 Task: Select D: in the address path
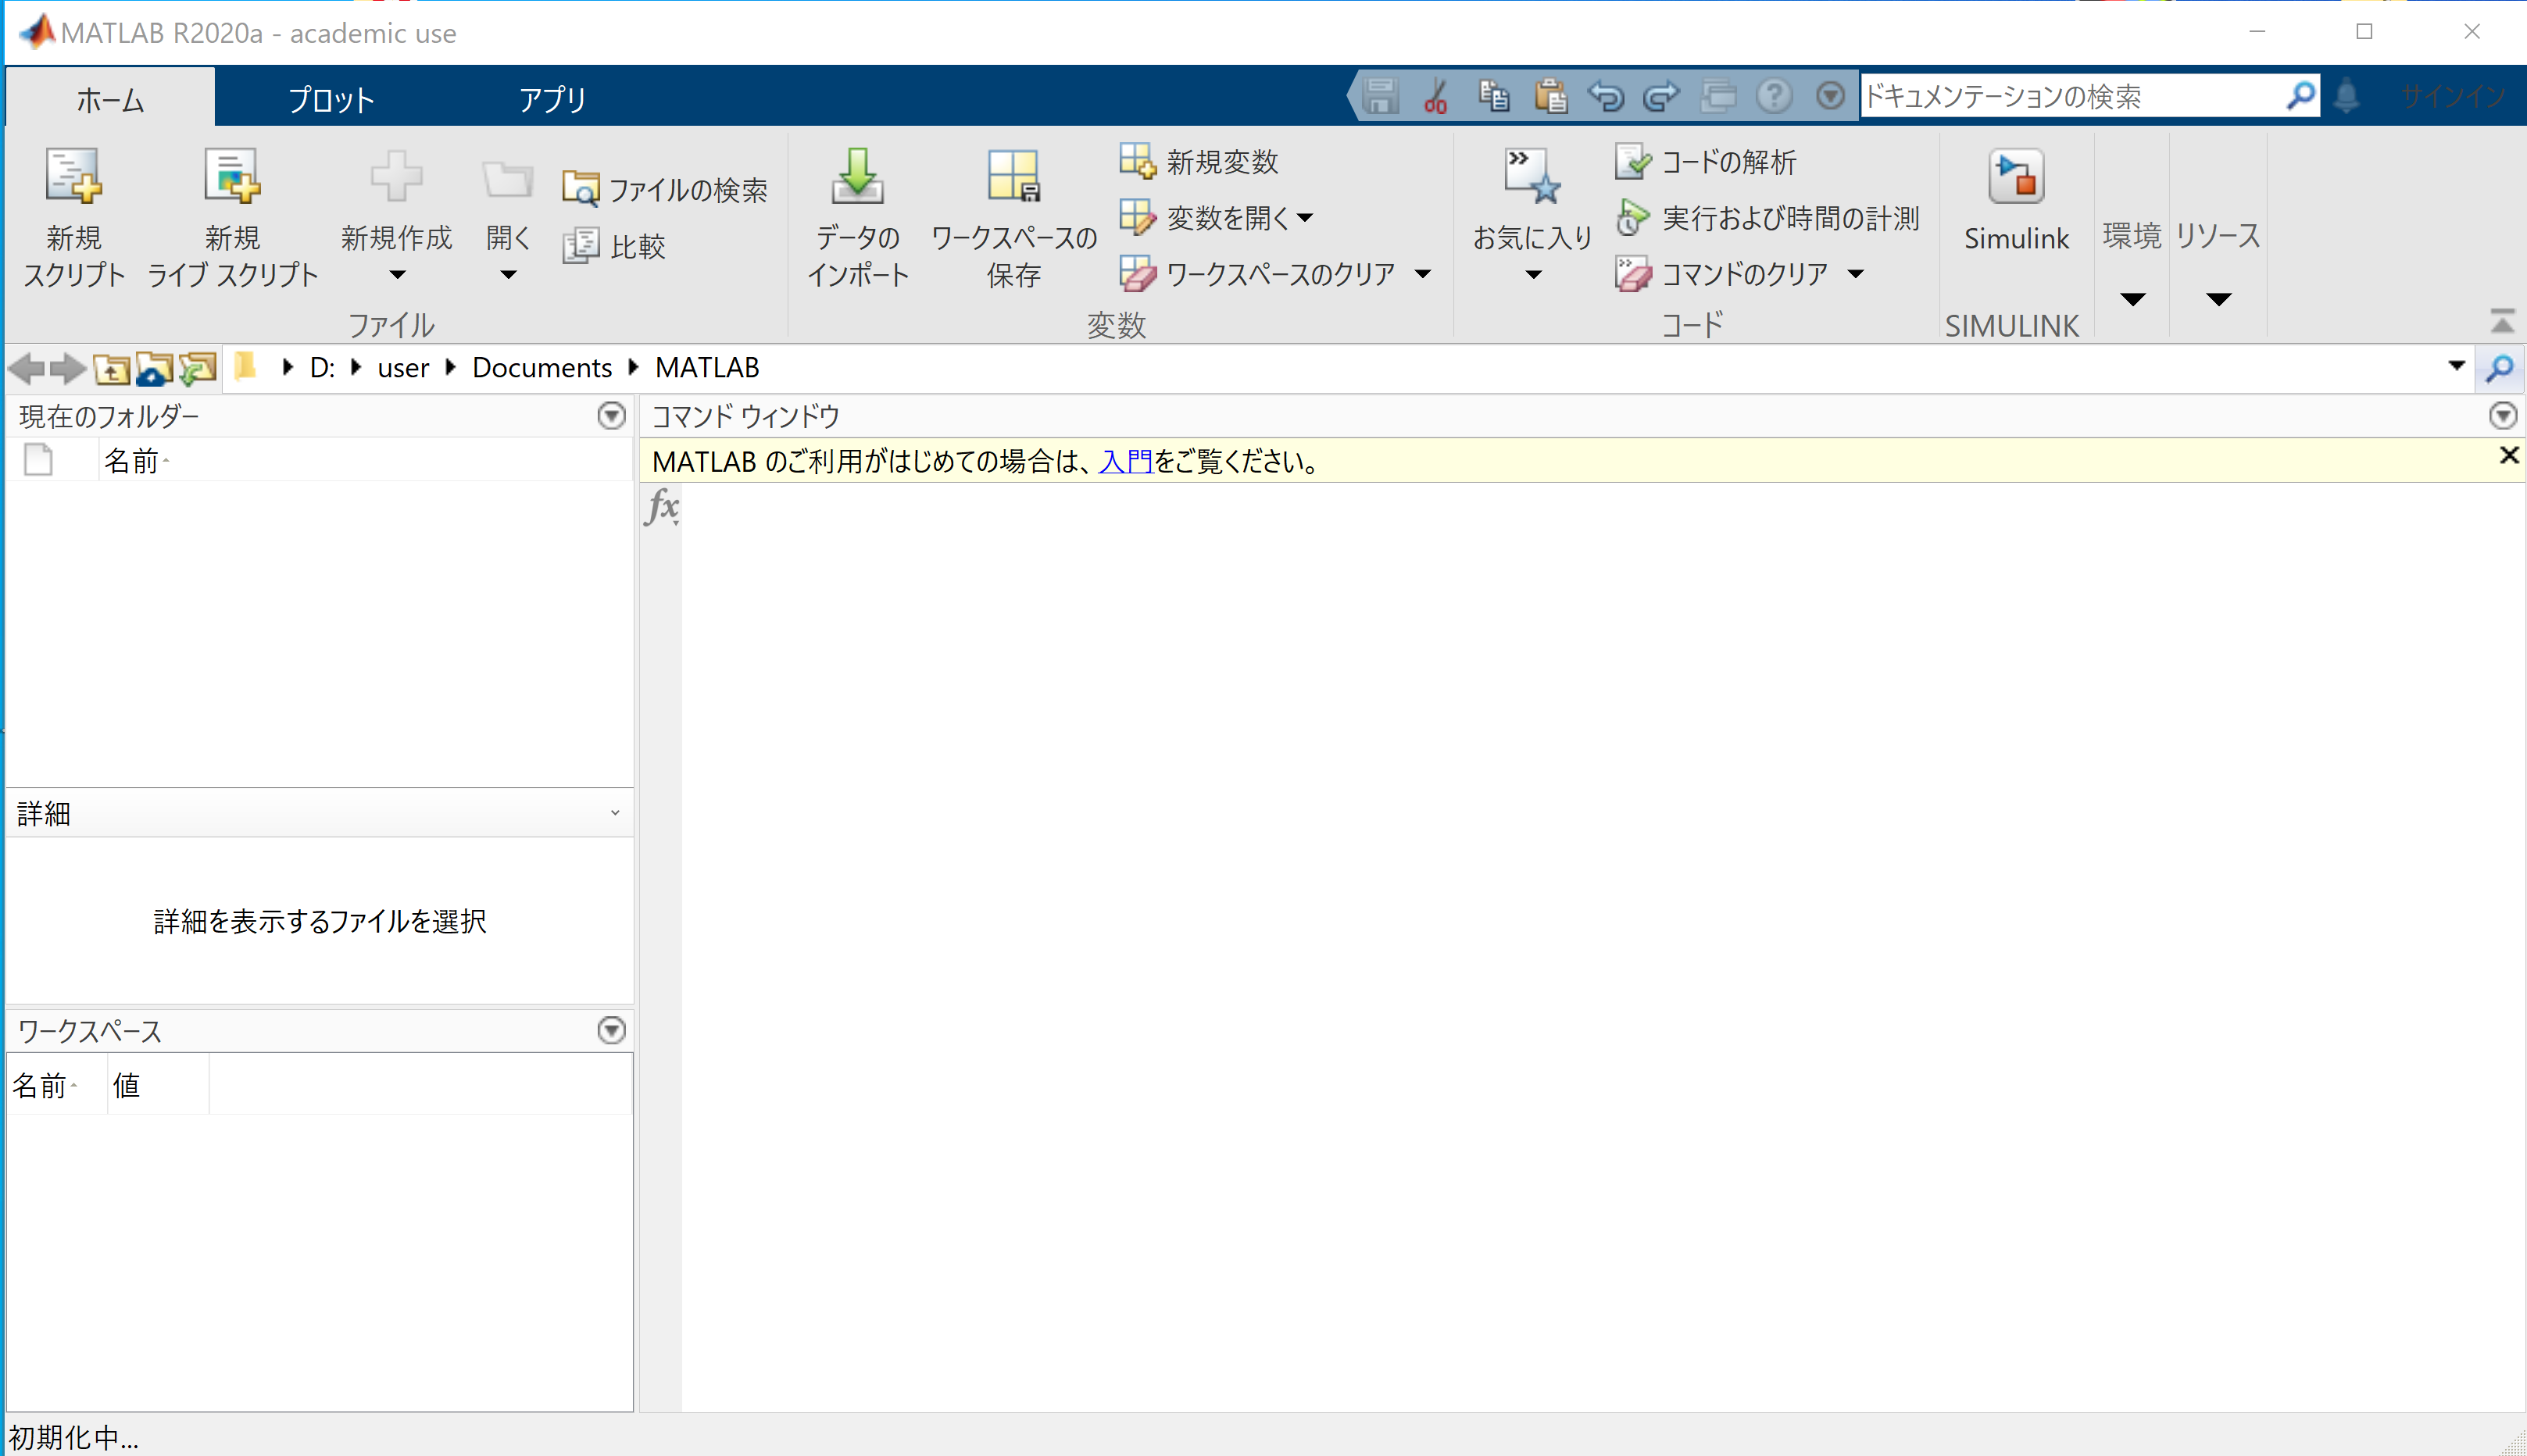tap(321, 368)
